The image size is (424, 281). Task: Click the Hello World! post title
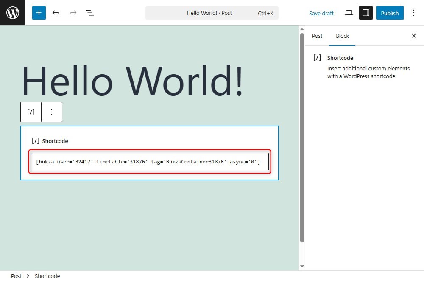(x=132, y=81)
